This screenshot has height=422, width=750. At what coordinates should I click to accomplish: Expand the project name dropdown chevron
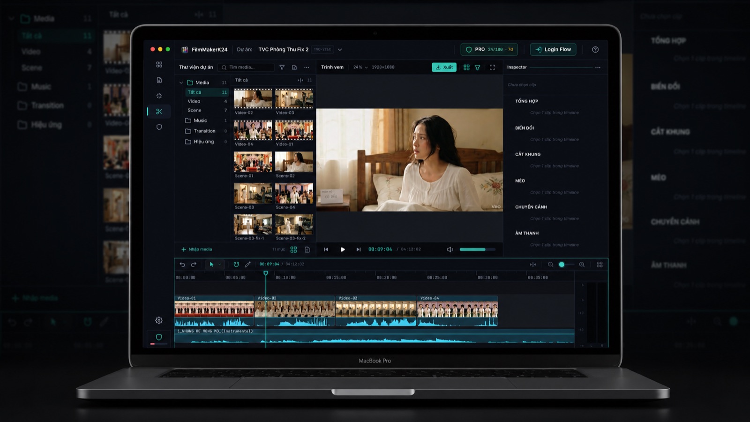[x=340, y=50]
